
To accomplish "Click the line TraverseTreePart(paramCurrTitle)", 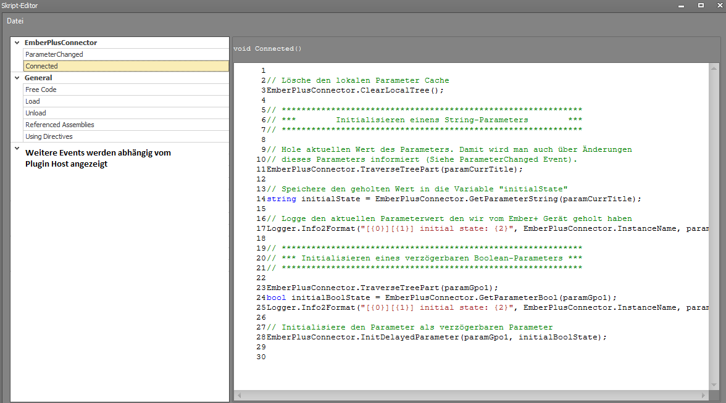I will click(x=394, y=169).
